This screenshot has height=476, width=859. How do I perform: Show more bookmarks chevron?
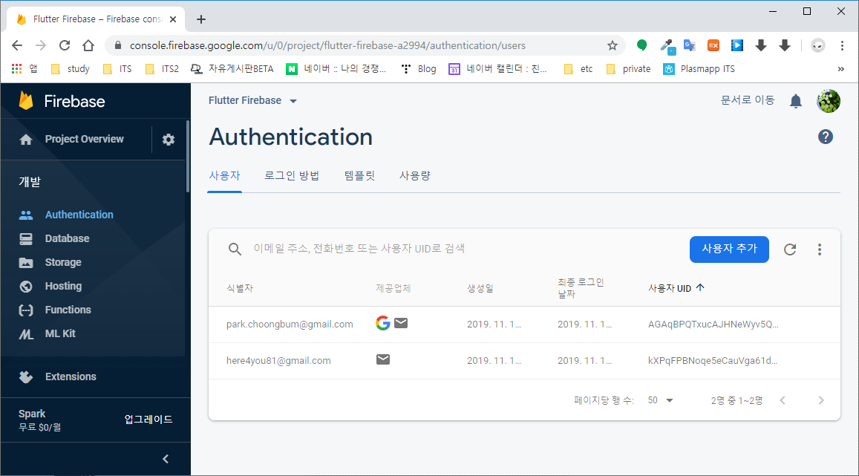(x=841, y=68)
